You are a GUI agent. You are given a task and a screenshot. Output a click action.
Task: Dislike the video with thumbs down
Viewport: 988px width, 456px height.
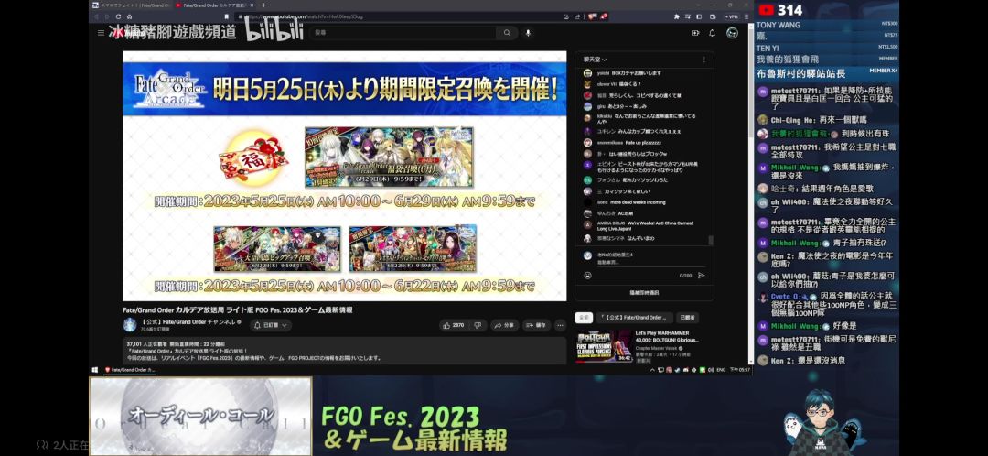(x=478, y=325)
